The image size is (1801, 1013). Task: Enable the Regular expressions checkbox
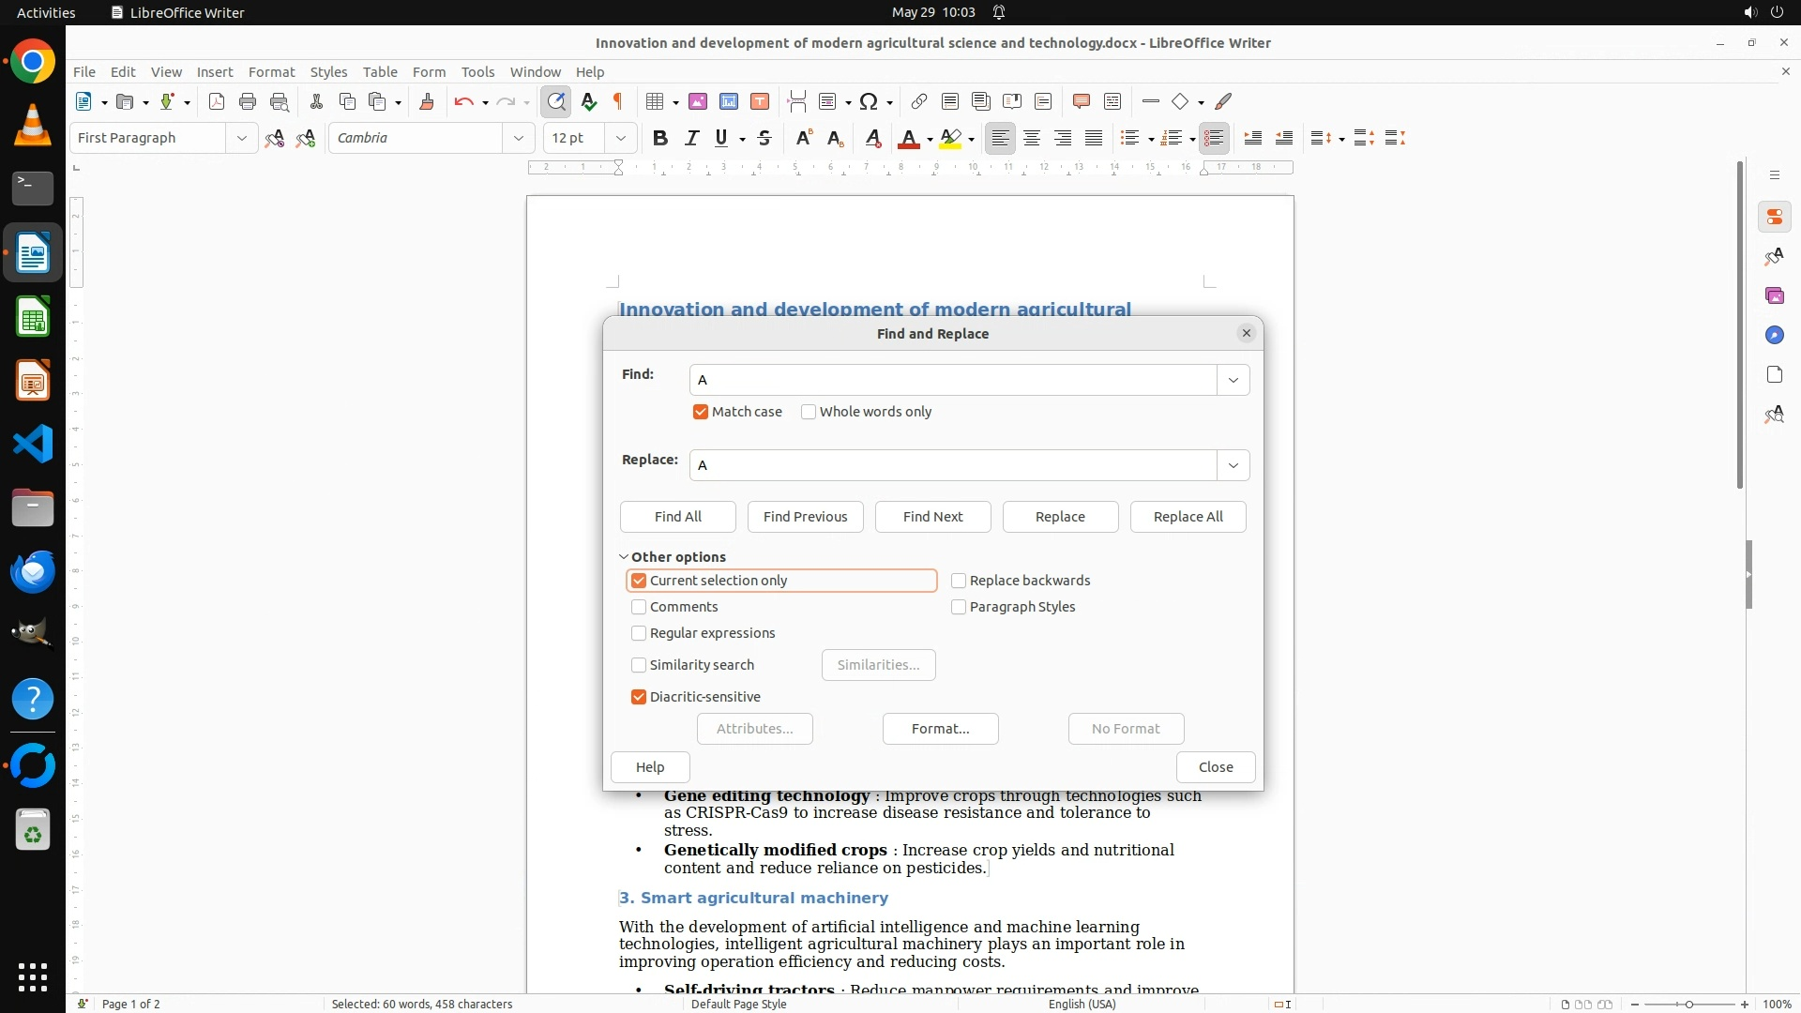pyautogui.click(x=639, y=633)
